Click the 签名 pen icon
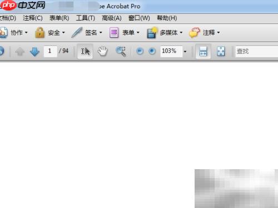This screenshot has width=278, height=208. (x=77, y=32)
